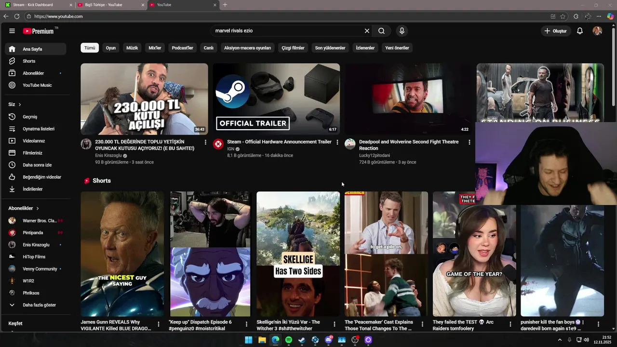The image size is (617, 347).
Task: Click the YouTube Premium logo
Action: (39, 31)
